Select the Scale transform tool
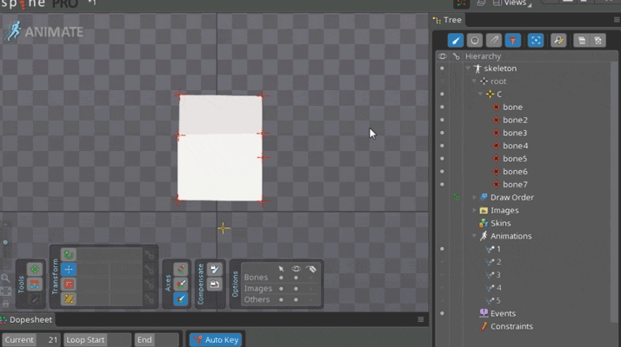Viewport: 621px width, 347px height. click(69, 284)
